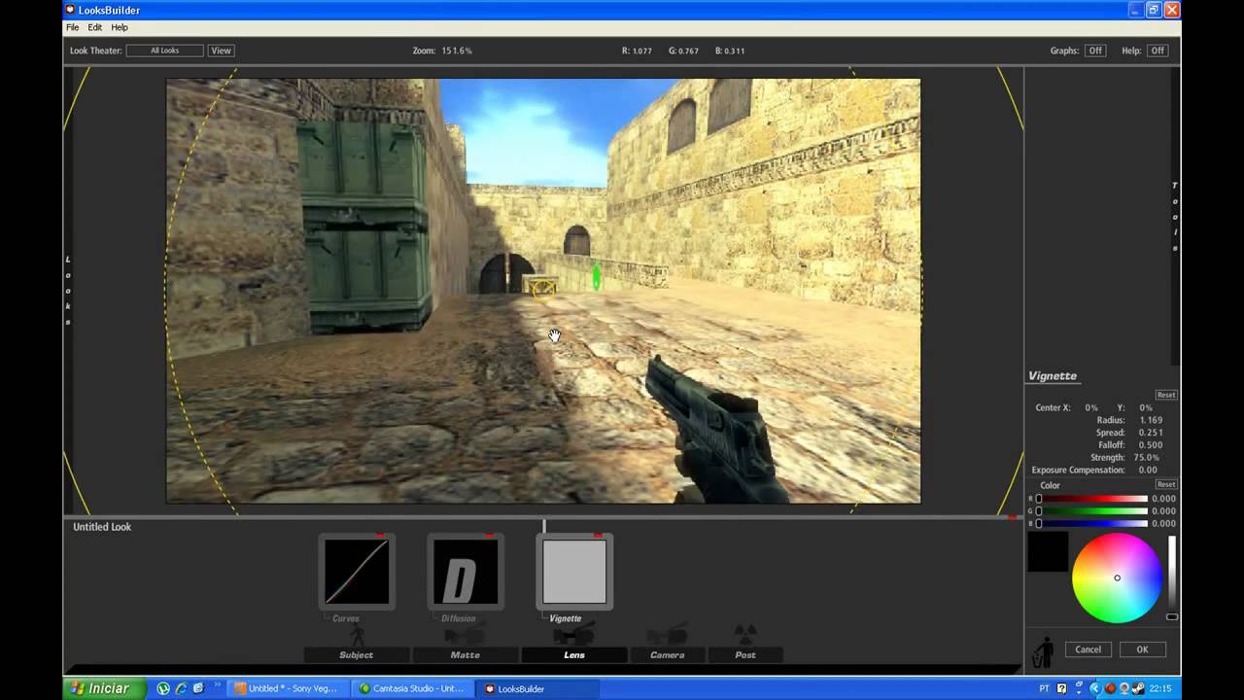Click the red value 0.000 field
The image size is (1244, 700).
point(1163,499)
